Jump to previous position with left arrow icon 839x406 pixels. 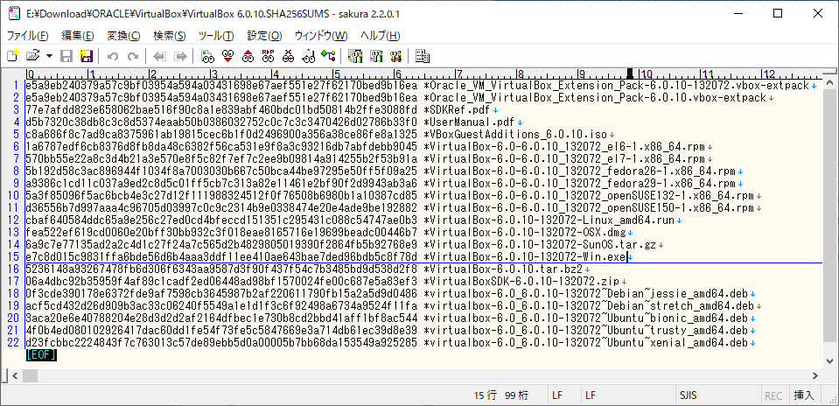click(160, 56)
